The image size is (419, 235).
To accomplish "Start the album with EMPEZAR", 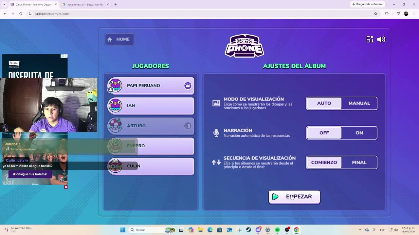I will [294, 197].
